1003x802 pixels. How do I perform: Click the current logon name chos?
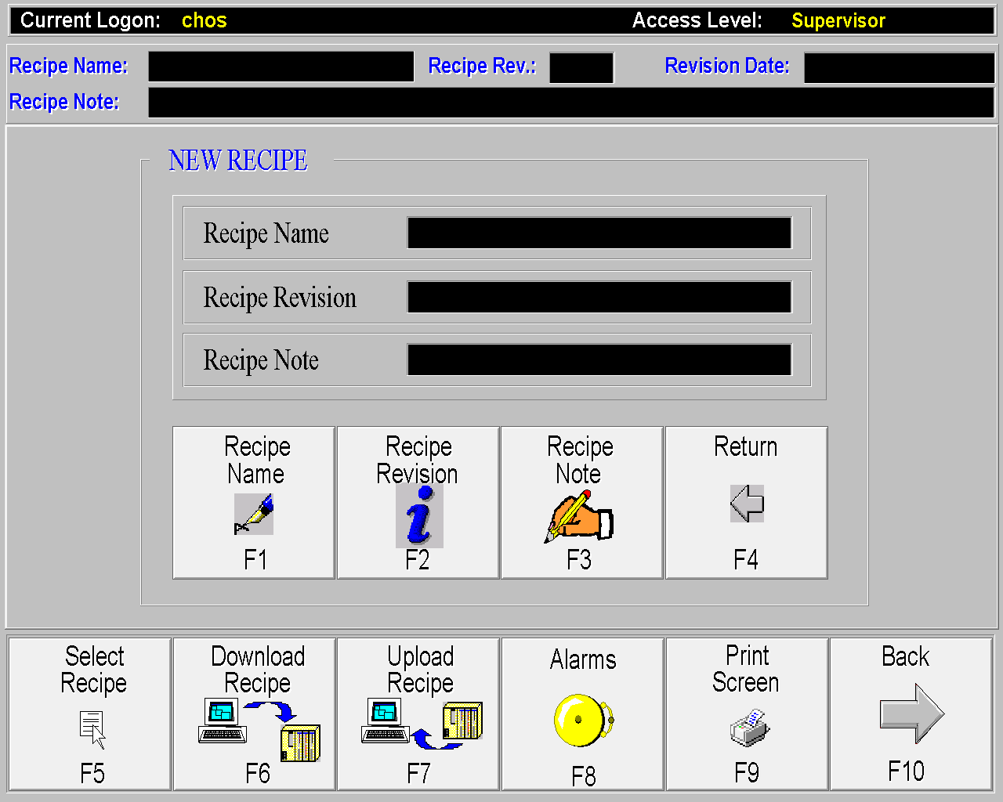pyautogui.click(x=204, y=20)
